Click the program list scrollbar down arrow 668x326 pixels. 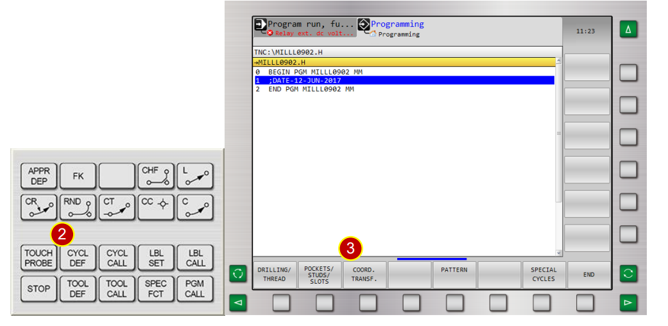coord(559,253)
